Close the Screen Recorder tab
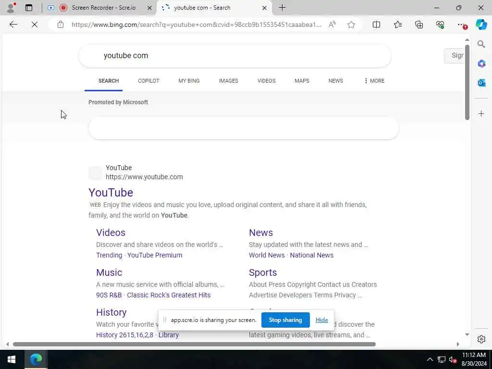Image resolution: width=492 pixels, height=369 pixels. 150,8
